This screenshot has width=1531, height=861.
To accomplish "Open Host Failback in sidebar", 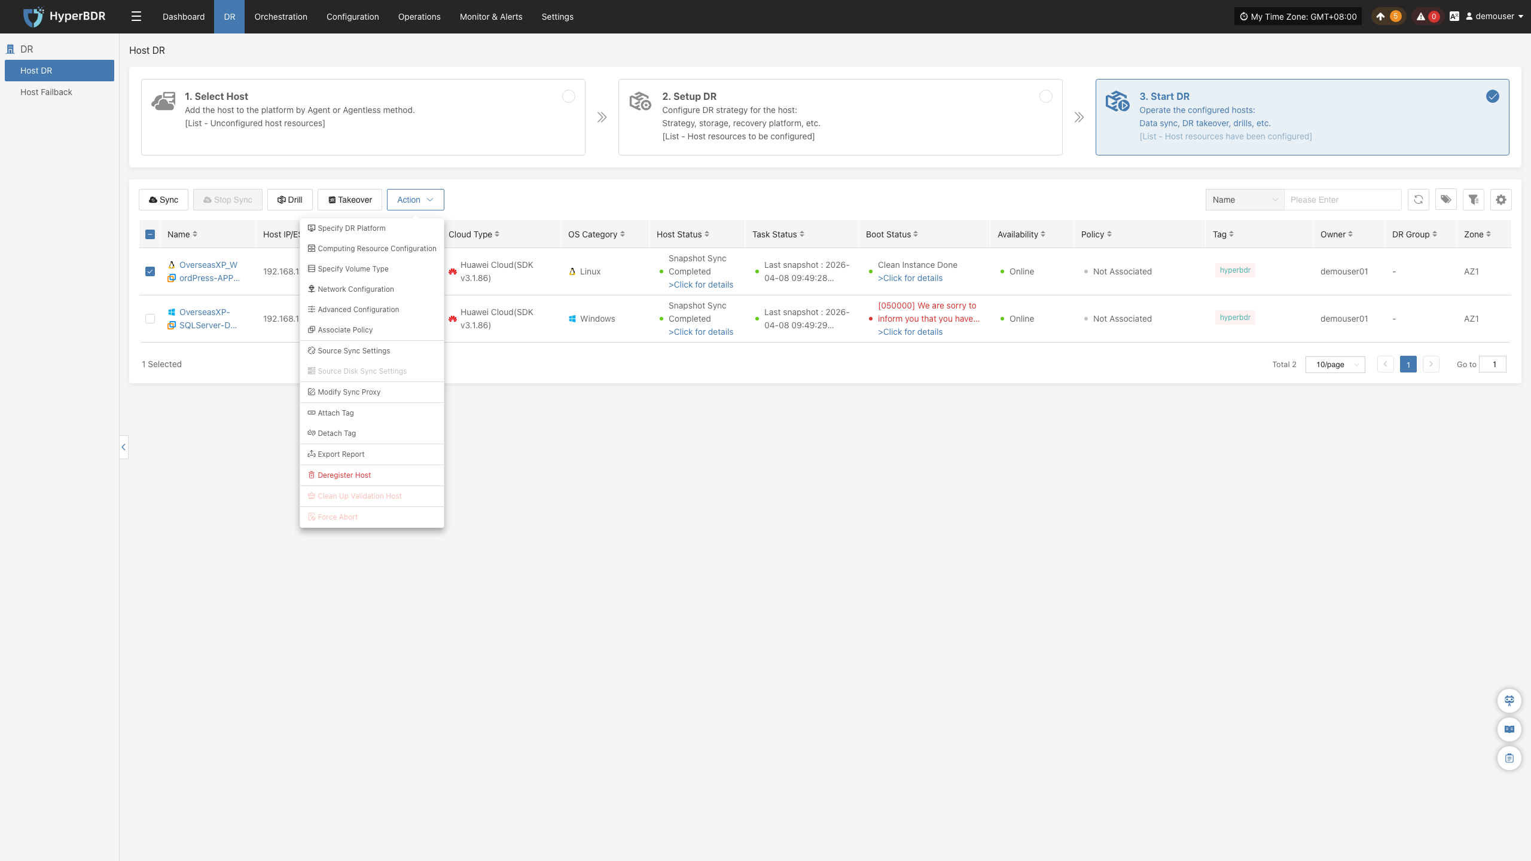I will [x=46, y=92].
